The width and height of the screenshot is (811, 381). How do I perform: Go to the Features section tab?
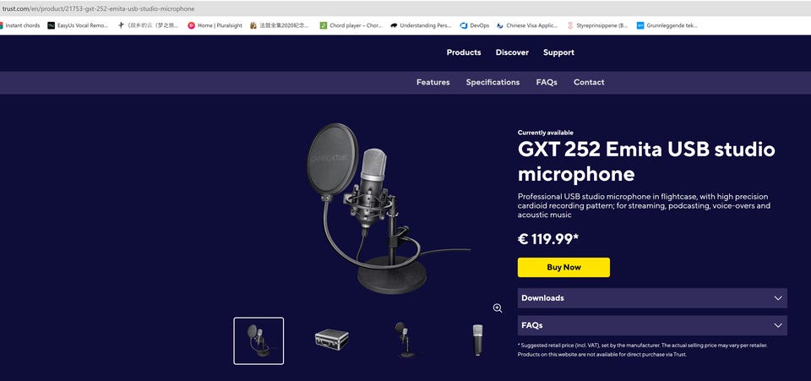[x=433, y=82]
